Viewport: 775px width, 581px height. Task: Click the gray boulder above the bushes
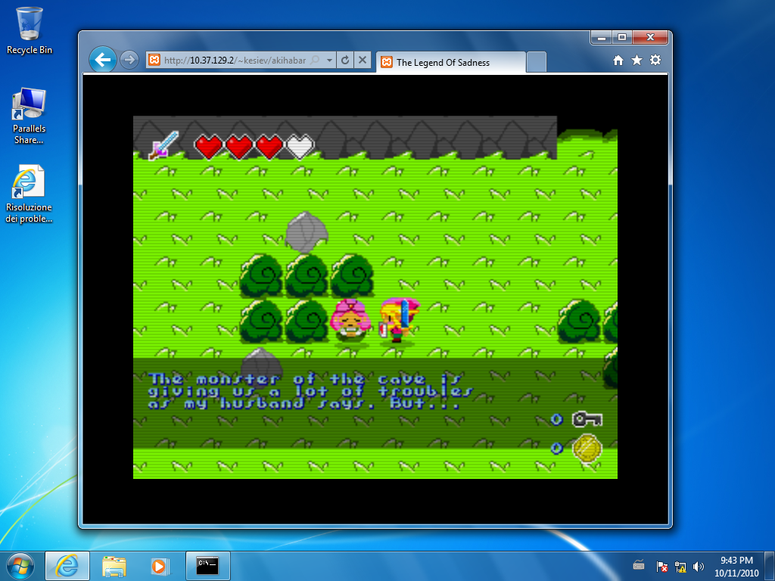pyautogui.click(x=307, y=231)
